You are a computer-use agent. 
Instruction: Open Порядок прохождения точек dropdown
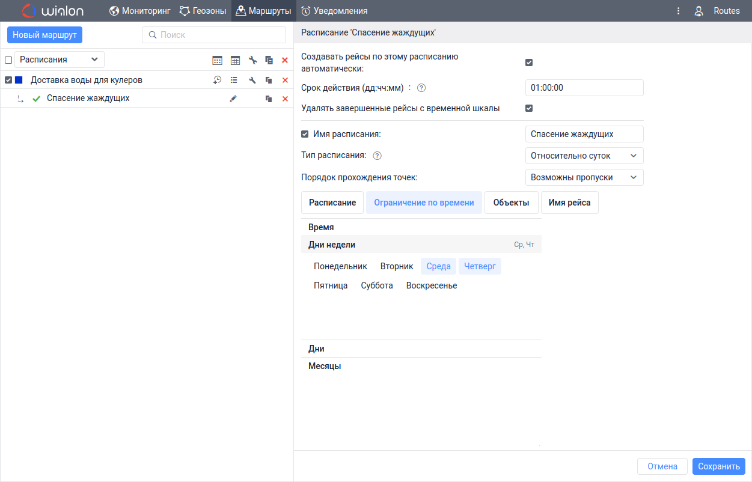pos(584,177)
